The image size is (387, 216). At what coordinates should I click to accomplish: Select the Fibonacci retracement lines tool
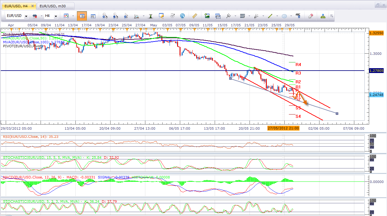[x=242, y=16]
